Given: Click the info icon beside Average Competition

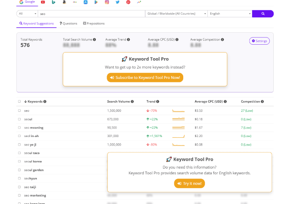Looking at the screenshot, I should pos(223,40).
